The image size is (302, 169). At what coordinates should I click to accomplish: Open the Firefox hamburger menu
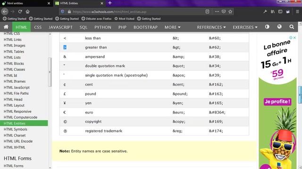pos(297,12)
